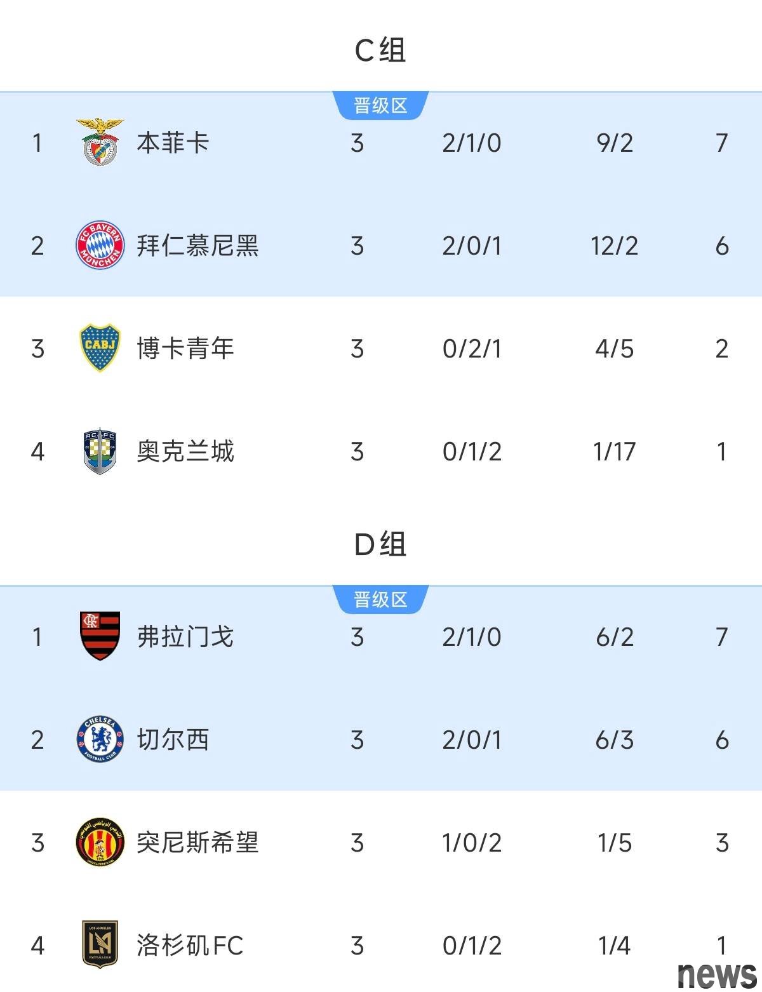Click the Auckland City FC badge
762x992 pixels.
click(x=100, y=451)
